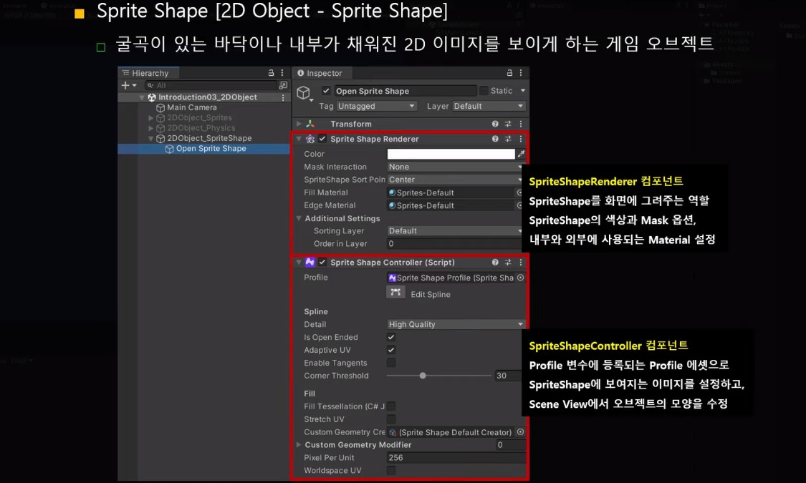Image resolution: width=806 pixels, height=483 pixels.
Task: Click the GameObject cube icon in Inspector
Action: click(304, 93)
